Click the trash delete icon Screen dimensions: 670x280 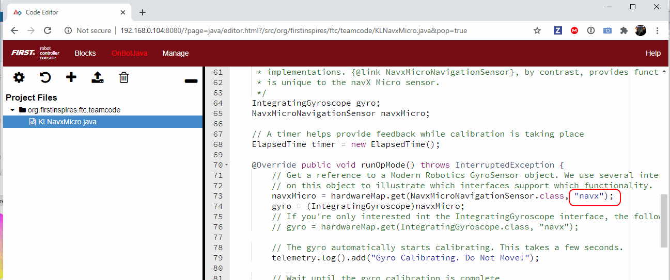point(124,78)
